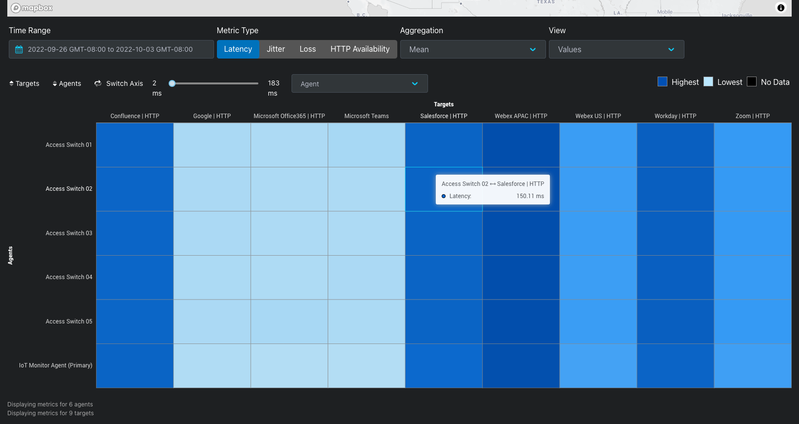The height and width of the screenshot is (424, 799).
Task: Sort by the Targets arrow icon
Action: click(11, 83)
